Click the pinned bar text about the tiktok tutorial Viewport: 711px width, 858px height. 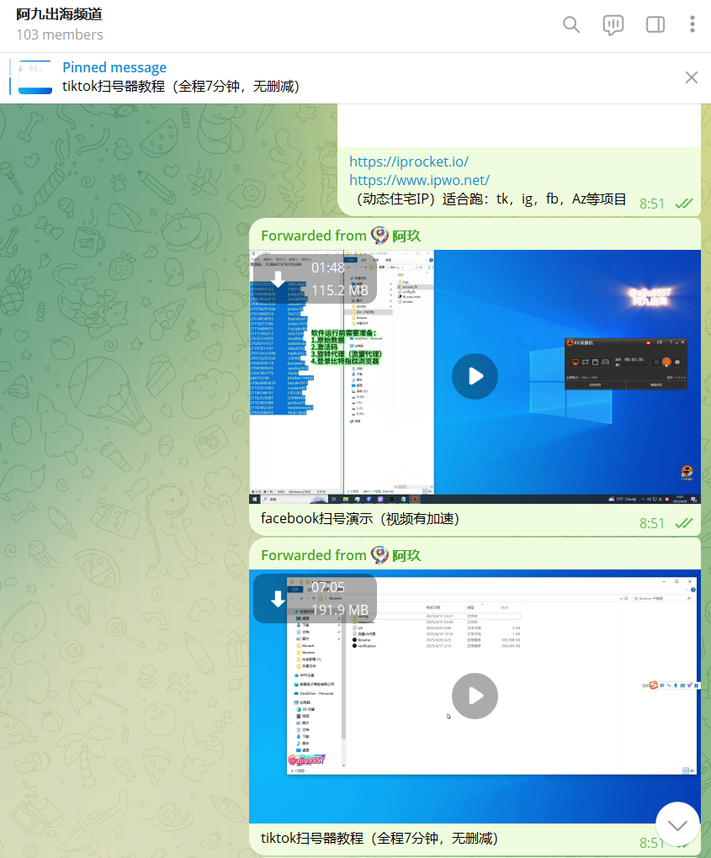(181, 87)
